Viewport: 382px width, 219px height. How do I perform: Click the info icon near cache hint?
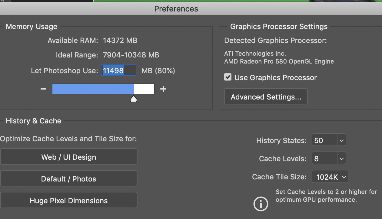point(261,204)
